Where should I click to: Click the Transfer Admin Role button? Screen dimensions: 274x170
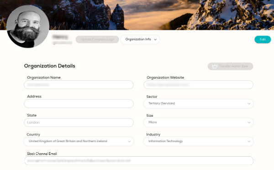tap(230, 66)
